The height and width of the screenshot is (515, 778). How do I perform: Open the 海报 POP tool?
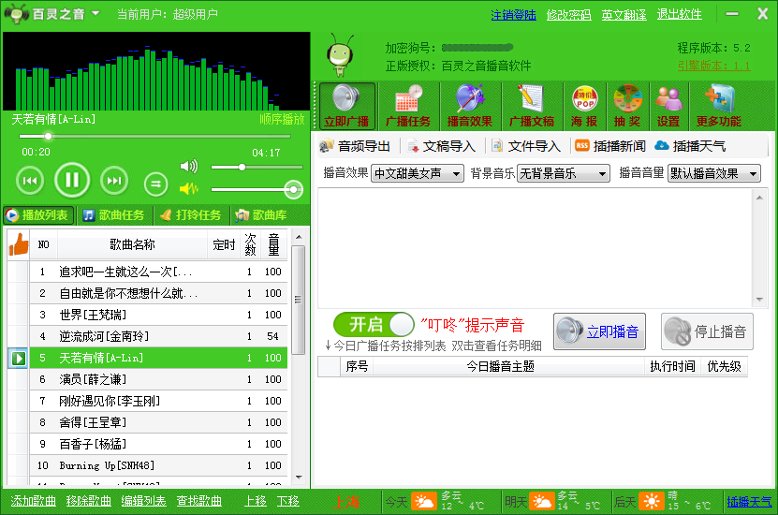point(584,106)
